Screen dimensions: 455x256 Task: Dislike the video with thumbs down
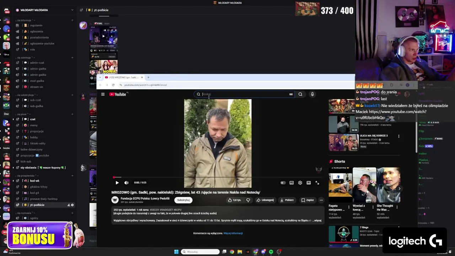tap(248, 200)
